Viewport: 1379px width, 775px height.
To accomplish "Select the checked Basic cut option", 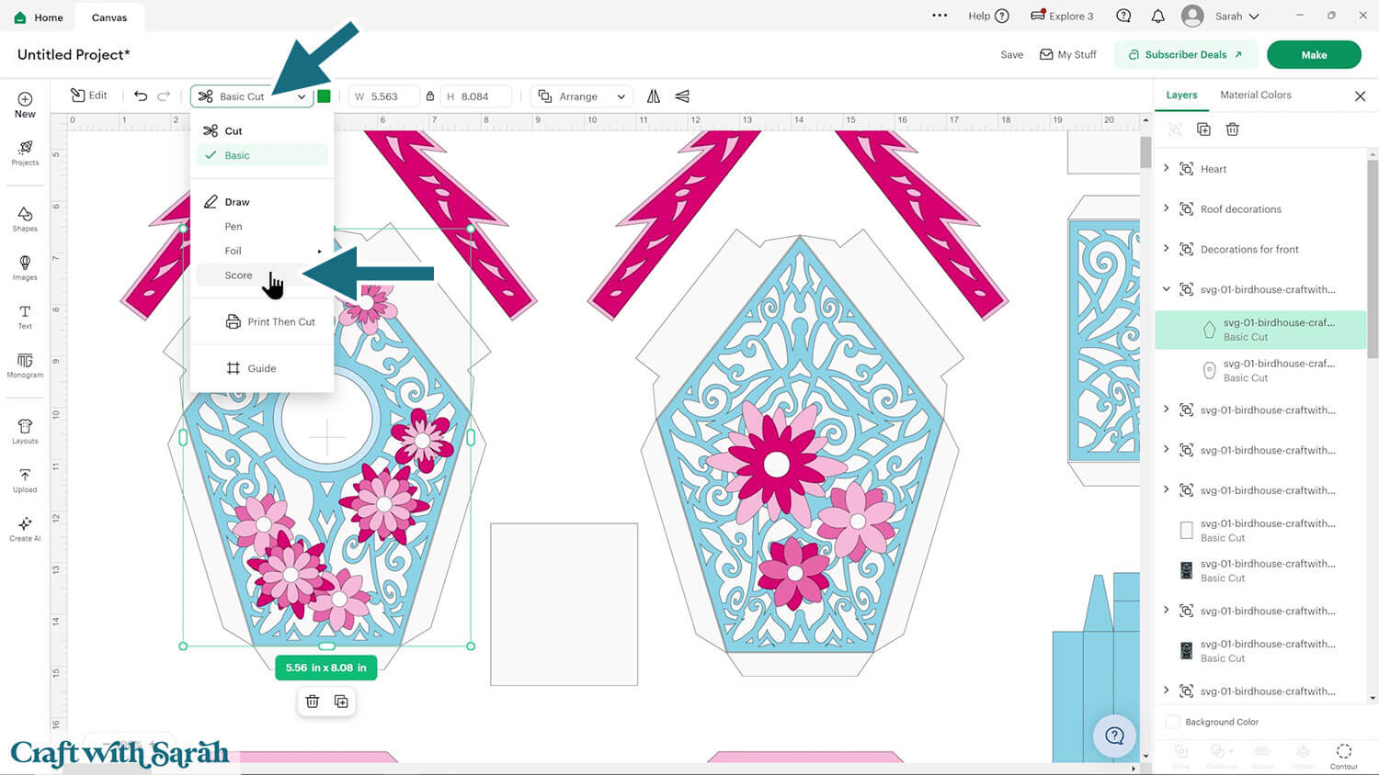I will pos(237,155).
